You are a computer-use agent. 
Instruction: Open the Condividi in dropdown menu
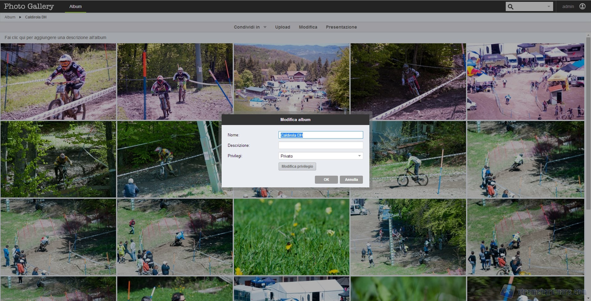point(250,27)
